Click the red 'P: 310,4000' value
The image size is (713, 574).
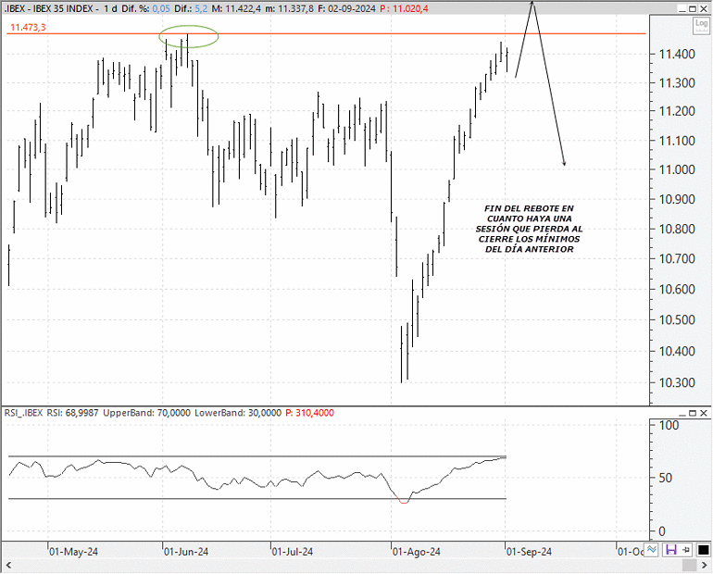(x=309, y=413)
